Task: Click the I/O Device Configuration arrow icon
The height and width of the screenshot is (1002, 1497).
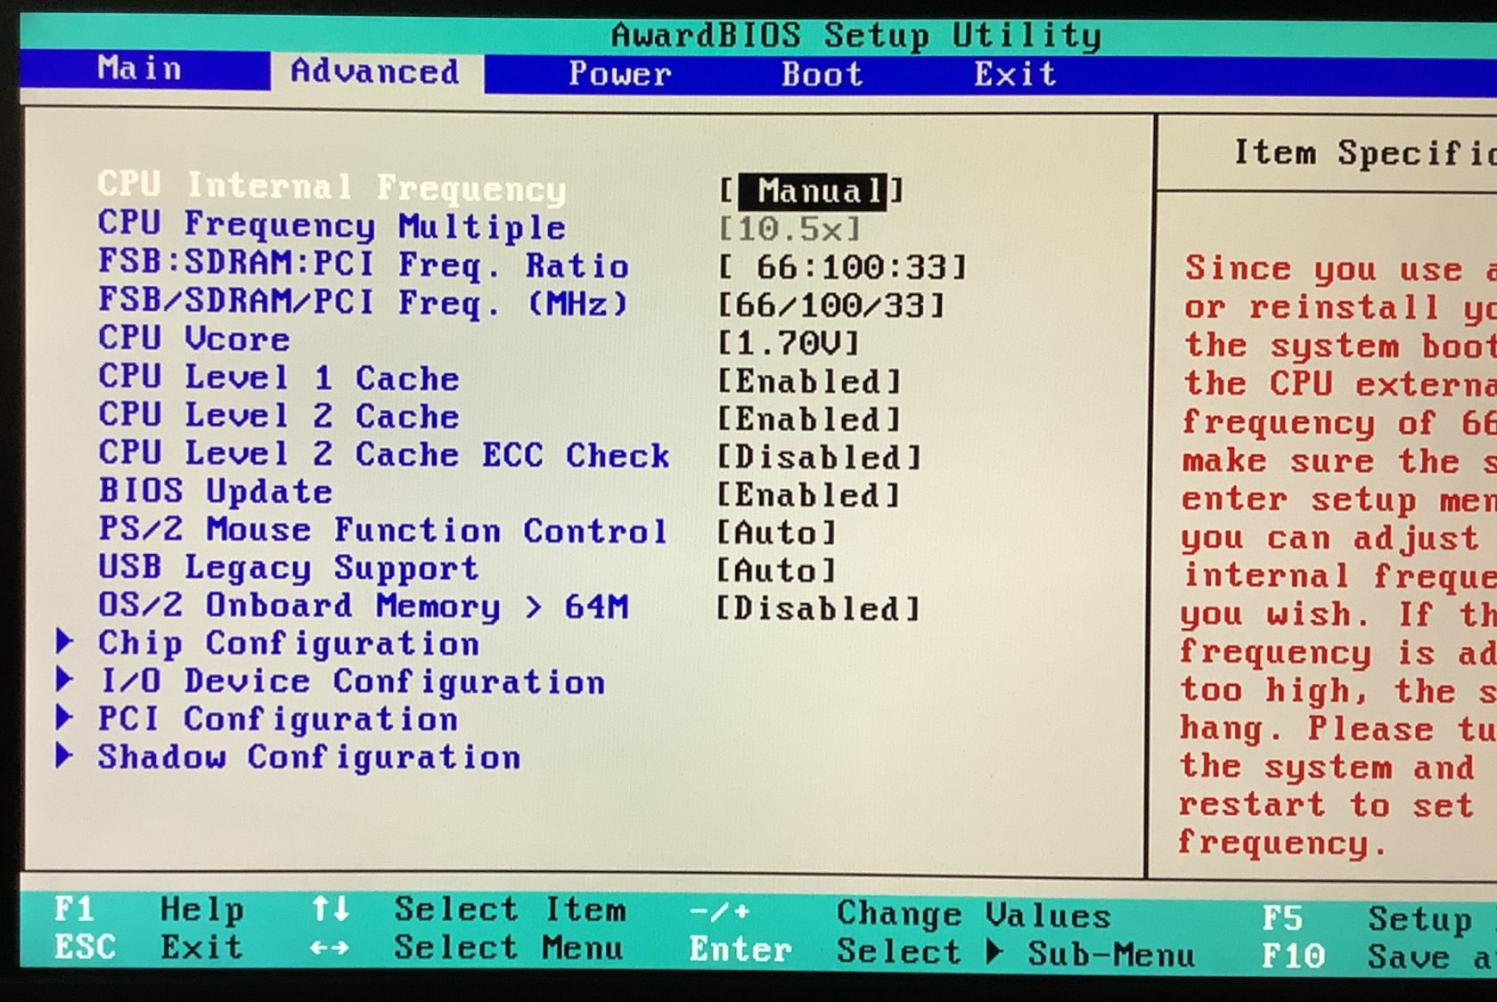Action: [x=65, y=680]
